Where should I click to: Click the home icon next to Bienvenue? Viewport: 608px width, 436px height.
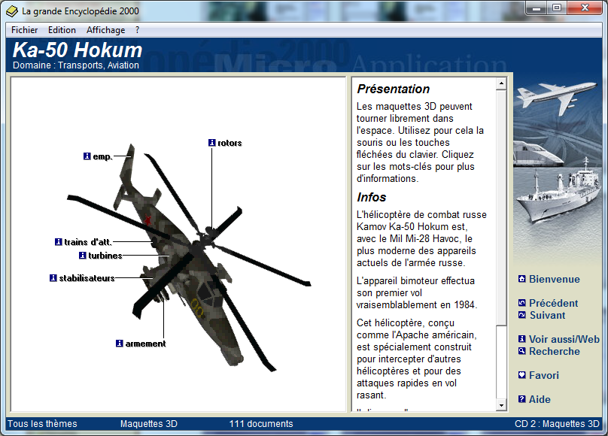(522, 279)
